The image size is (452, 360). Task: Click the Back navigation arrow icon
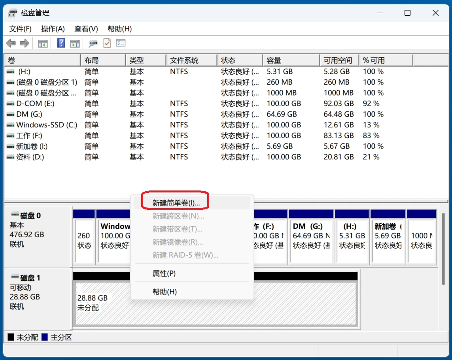click(11, 43)
